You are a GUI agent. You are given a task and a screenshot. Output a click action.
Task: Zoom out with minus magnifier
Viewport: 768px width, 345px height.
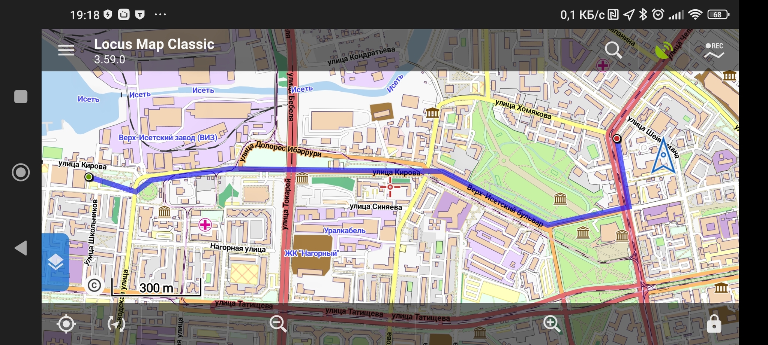(278, 324)
